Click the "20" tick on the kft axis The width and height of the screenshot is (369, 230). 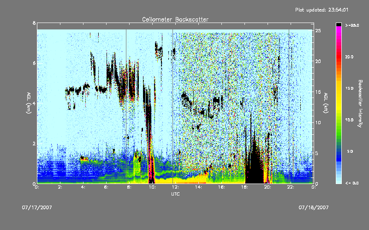[318, 61]
